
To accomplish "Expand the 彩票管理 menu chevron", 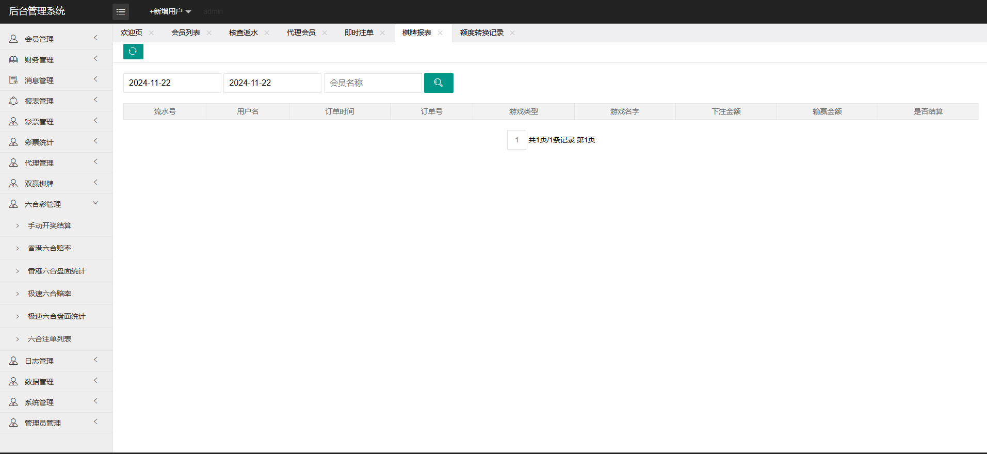I will (x=95, y=120).
